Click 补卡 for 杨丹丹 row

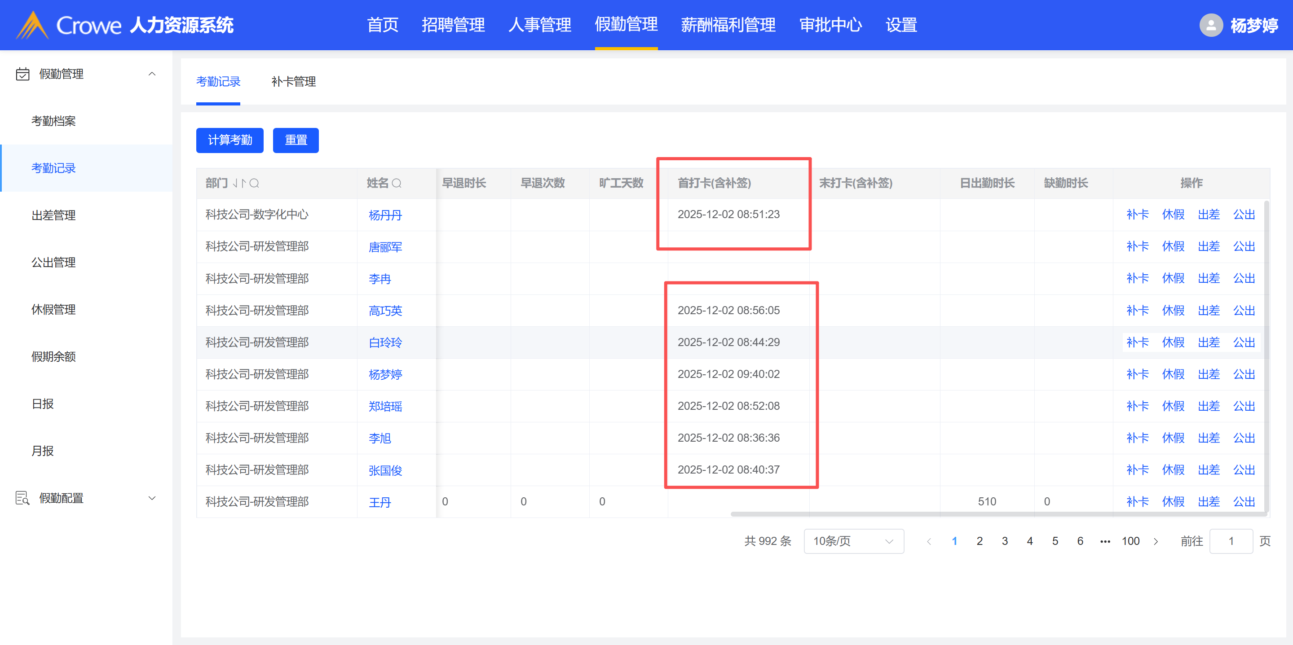(x=1138, y=215)
